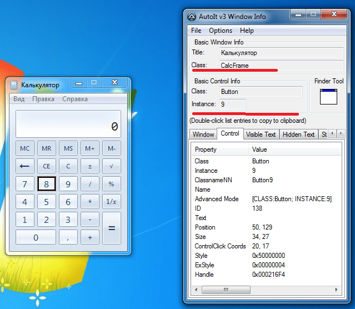The image size is (355, 309).
Task: Click the percent button in calculator
Action: (x=112, y=184)
